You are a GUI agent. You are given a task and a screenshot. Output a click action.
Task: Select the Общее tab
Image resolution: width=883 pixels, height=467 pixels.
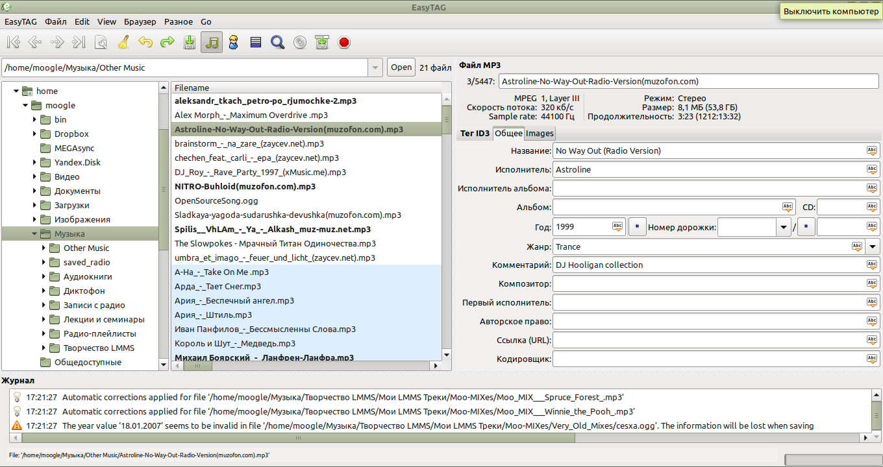pyautogui.click(x=508, y=134)
